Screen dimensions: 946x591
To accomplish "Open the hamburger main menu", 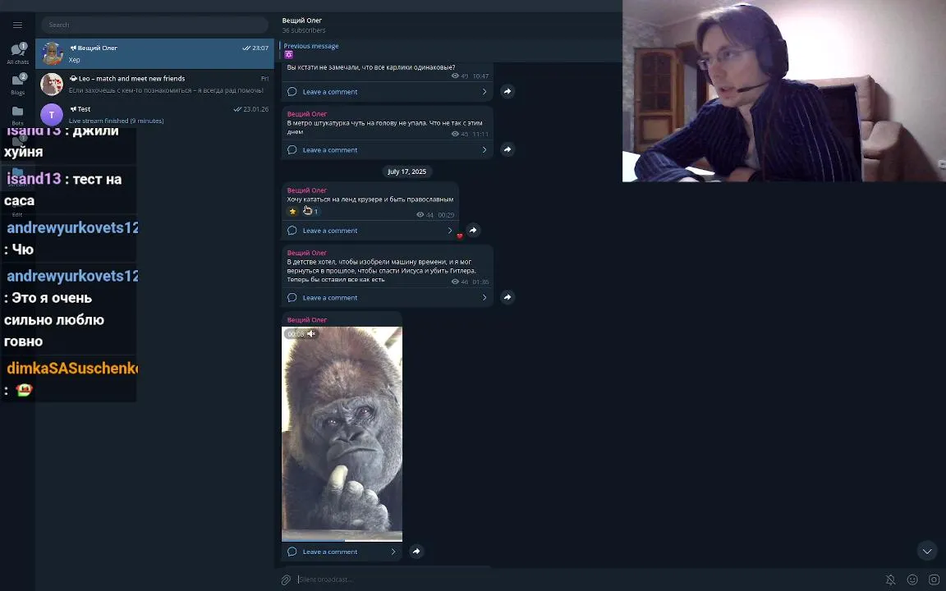I will point(17,25).
